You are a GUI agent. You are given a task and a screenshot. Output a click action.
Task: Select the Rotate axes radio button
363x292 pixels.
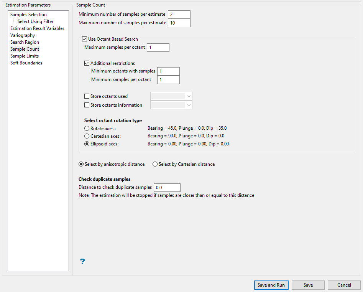[x=87, y=129]
